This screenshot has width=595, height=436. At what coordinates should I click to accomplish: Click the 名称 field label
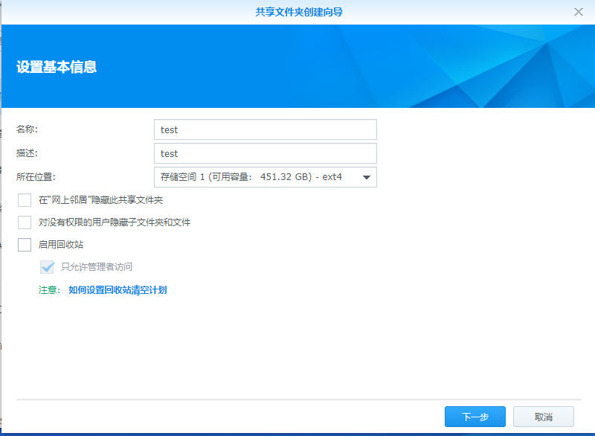coord(25,129)
